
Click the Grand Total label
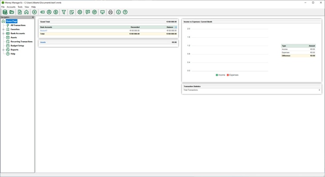(45, 22)
